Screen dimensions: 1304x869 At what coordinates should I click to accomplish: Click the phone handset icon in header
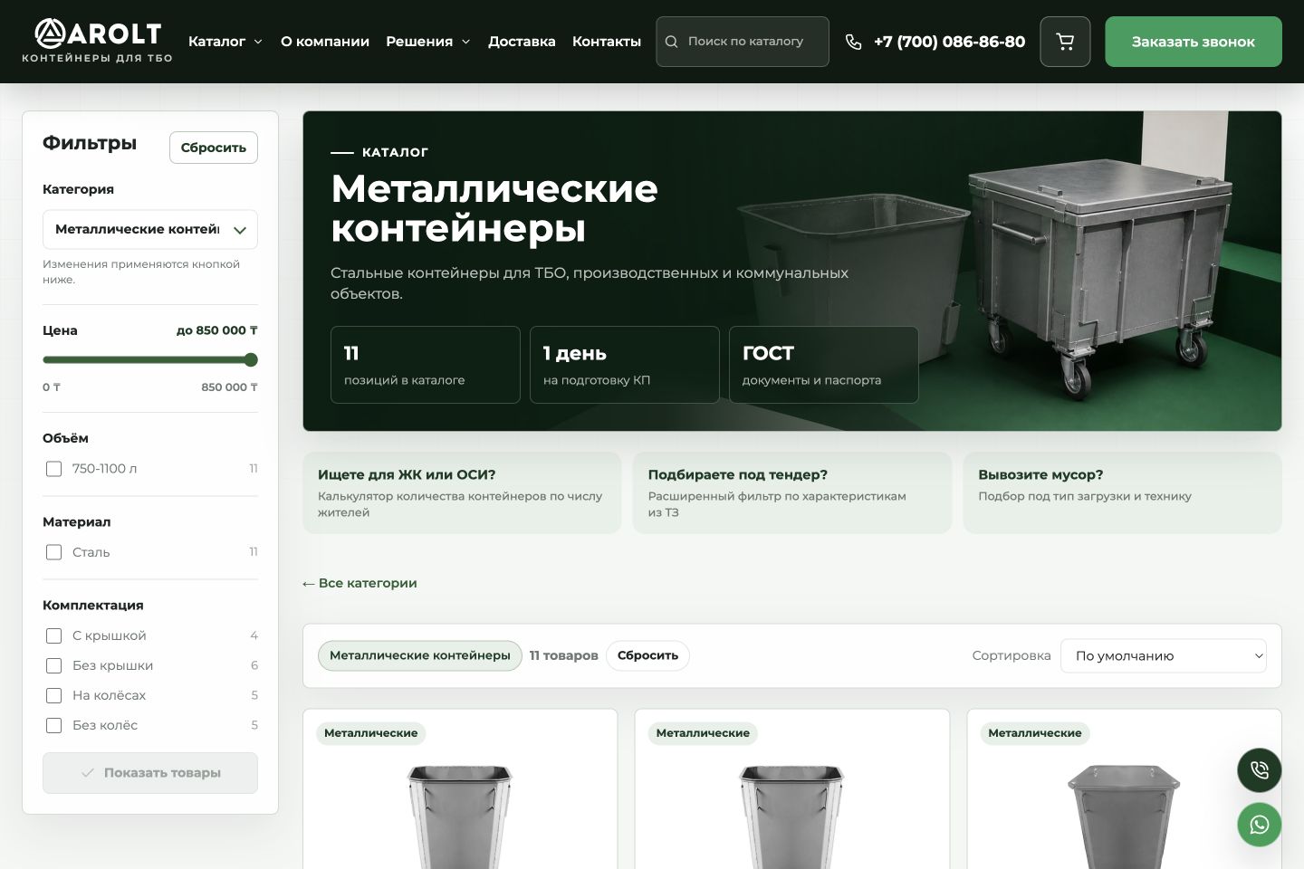tap(853, 42)
